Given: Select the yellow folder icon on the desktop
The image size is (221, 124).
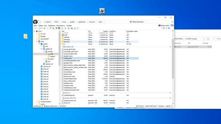Looking at the screenshot, I should 26,36.
